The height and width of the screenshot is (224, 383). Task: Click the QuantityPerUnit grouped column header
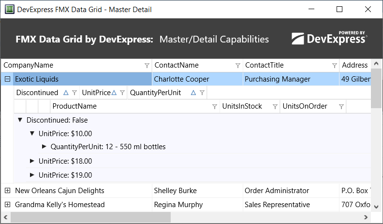click(167, 93)
